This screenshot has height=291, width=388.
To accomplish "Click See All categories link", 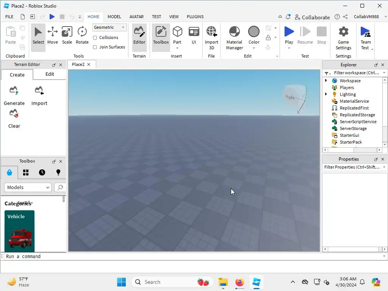I will (25, 203).
